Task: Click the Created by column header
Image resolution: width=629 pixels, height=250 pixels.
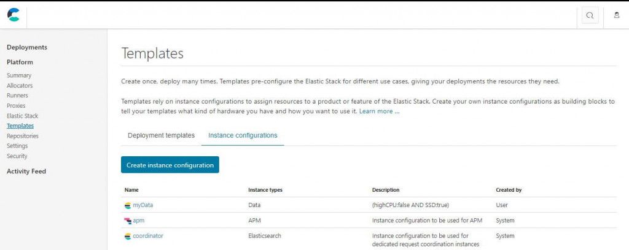Action: click(x=509, y=190)
